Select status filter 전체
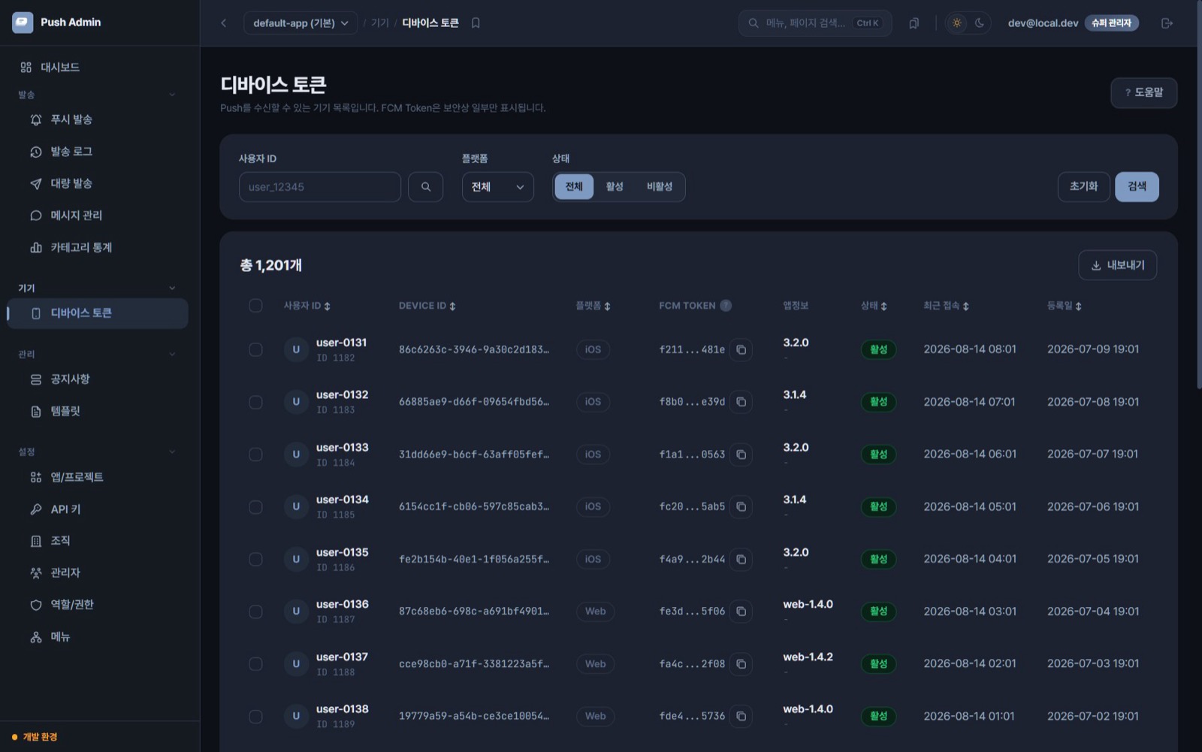 [574, 187]
